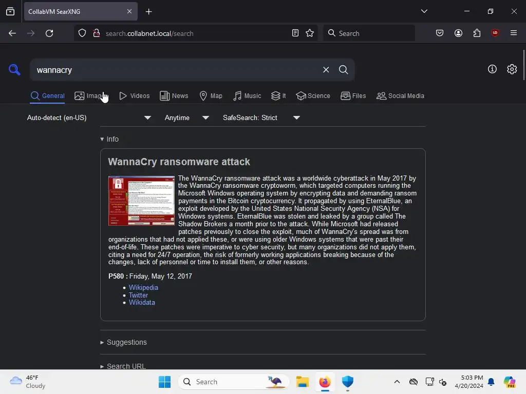Screen dimensions: 526x394
Task: Open the Firefox application menu
Action: pyautogui.click(x=514, y=33)
